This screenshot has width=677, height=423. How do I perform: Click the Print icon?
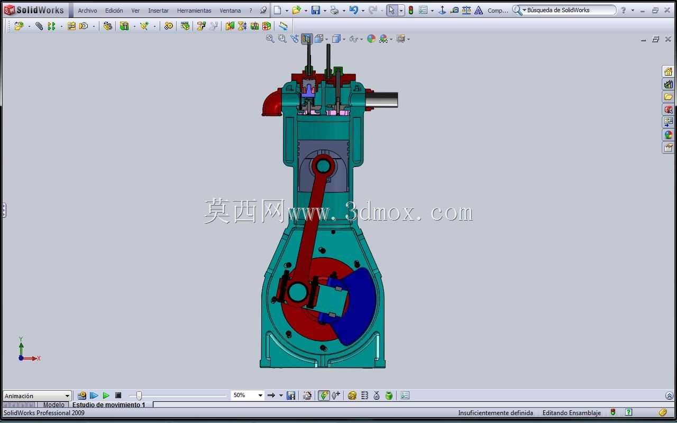[x=334, y=10]
